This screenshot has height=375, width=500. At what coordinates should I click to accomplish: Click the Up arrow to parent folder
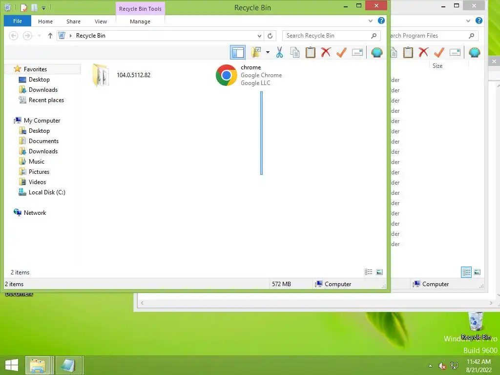coord(50,36)
